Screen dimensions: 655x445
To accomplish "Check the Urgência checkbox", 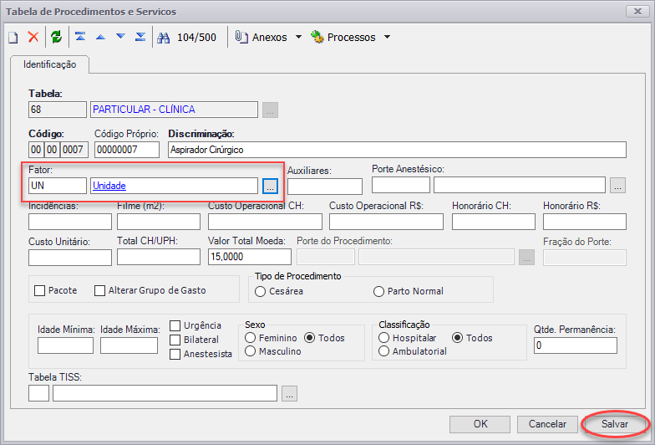I will click(x=175, y=325).
